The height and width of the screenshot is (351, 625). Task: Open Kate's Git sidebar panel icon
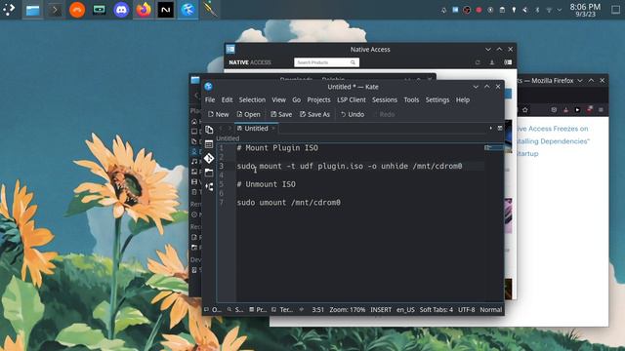pyautogui.click(x=209, y=158)
